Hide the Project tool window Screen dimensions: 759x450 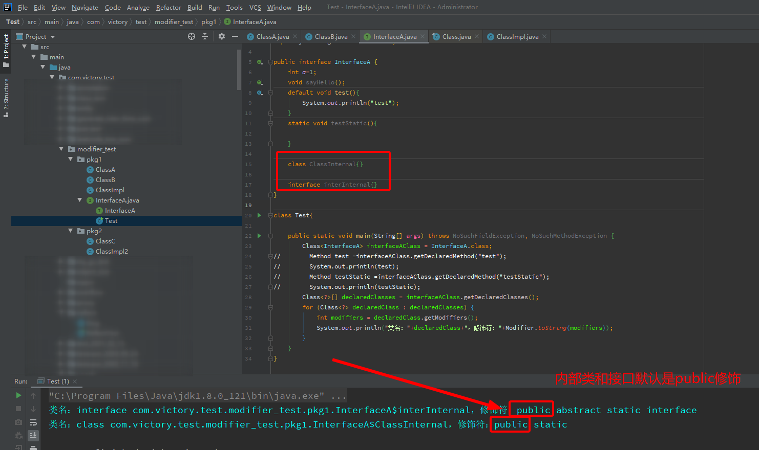[235, 36]
